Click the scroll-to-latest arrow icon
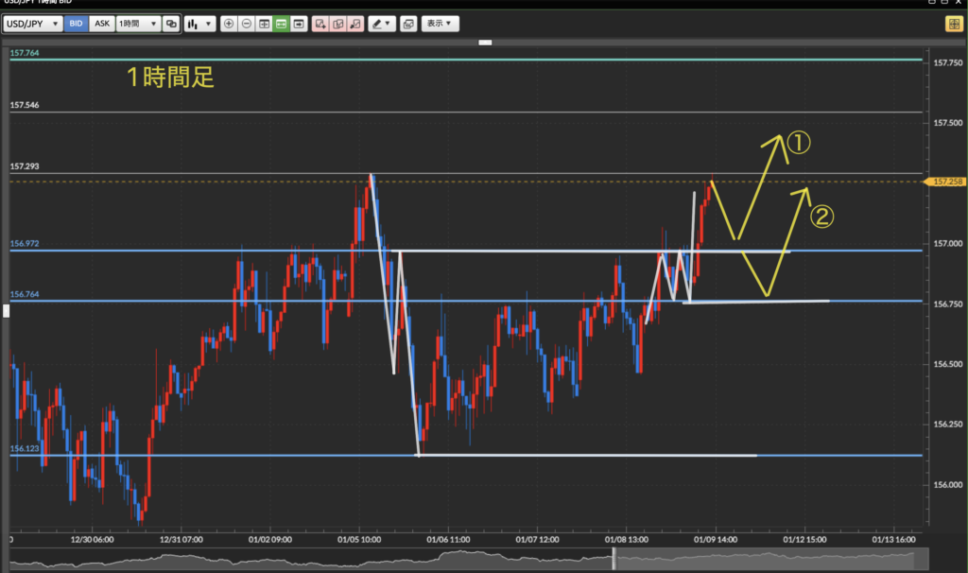Screen dimensions: 968x573 (x=299, y=24)
